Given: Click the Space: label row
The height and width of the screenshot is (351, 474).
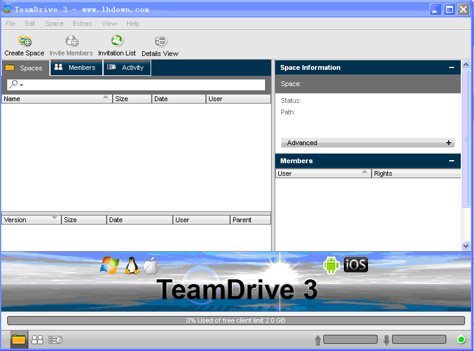Looking at the screenshot, I should tap(368, 84).
